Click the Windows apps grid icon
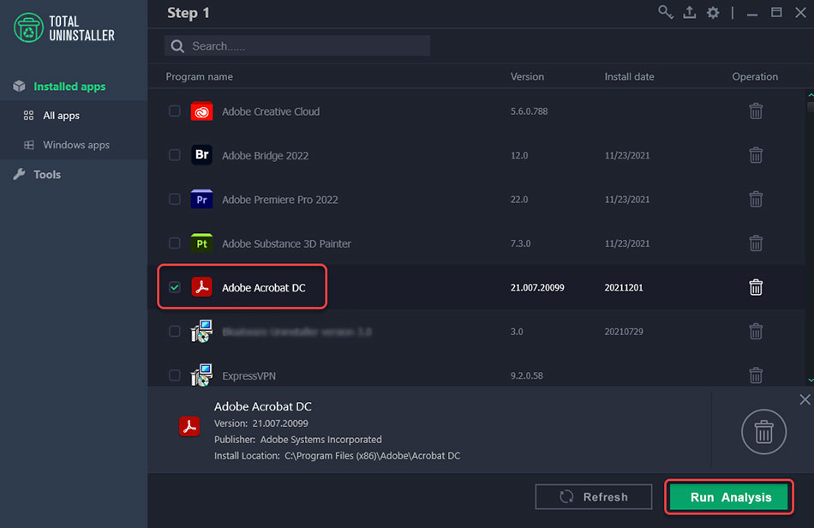This screenshot has height=528, width=814. 29,145
